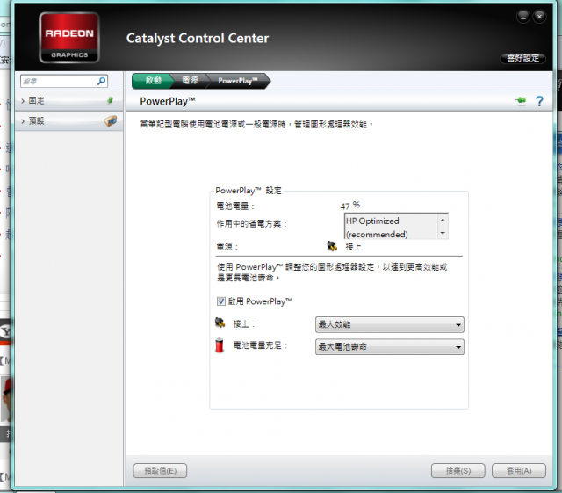Click the Catalyst Control Center title

click(198, 38)
